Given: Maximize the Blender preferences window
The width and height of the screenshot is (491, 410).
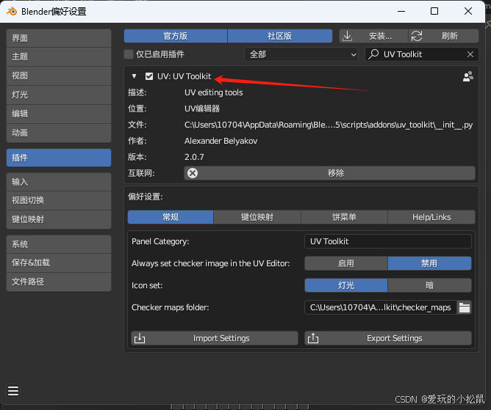Looking at the screenshot, I should (434, 11).
